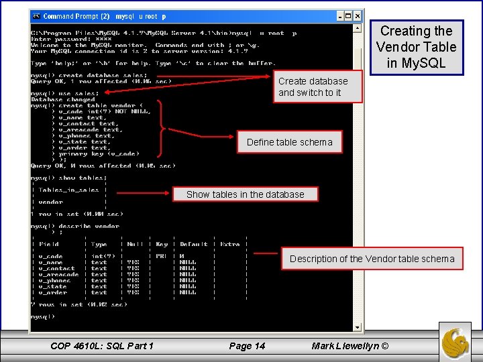Screen dimensions: 483x362
Task: Click the 'v_phone' field row in describe output
Action: pyautogui.click(x=140, y=280)
